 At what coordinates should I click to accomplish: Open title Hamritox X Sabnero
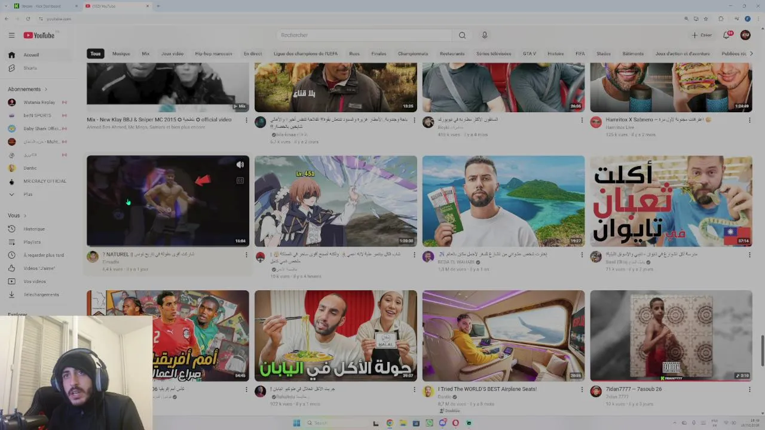pyautogui.click(x=658, y=119)
